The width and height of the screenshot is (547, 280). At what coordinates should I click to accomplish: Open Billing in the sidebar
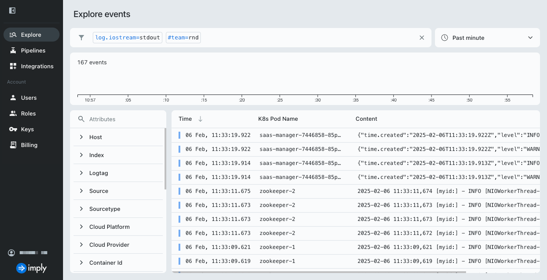tap(32, 145)
